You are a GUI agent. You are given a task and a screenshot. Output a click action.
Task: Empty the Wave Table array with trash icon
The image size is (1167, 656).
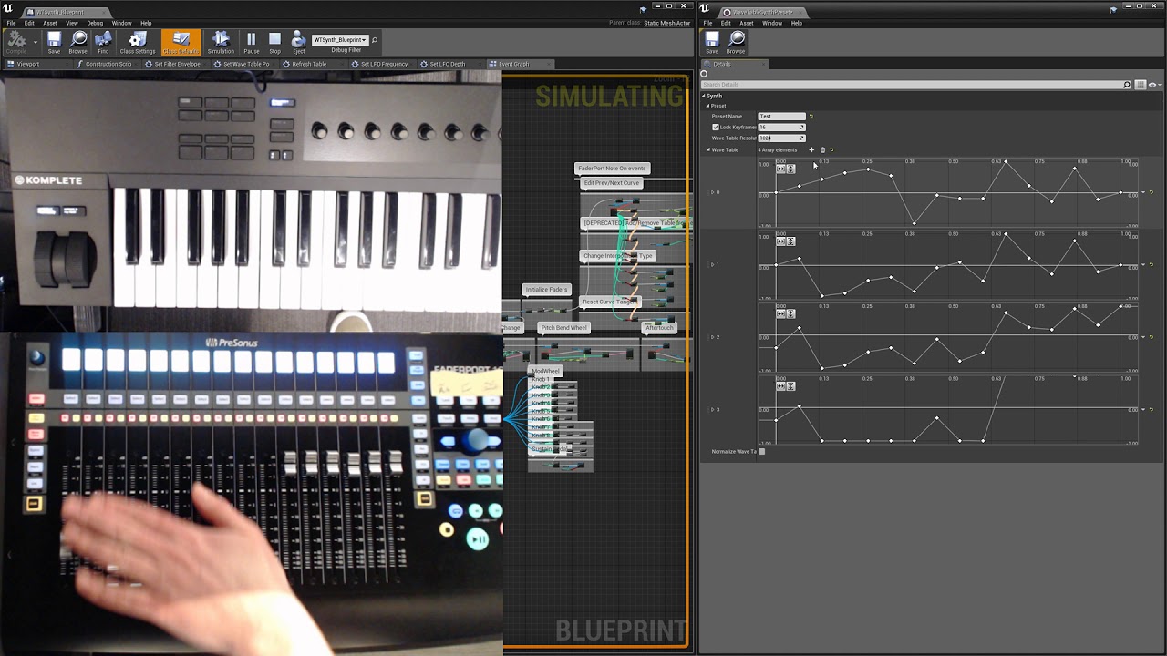[x=822, y=149]
